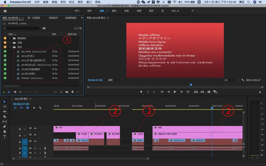Select the Razor tool in the toolbar
This screenshot has height=166, width=266.
(x=4, y=117)
